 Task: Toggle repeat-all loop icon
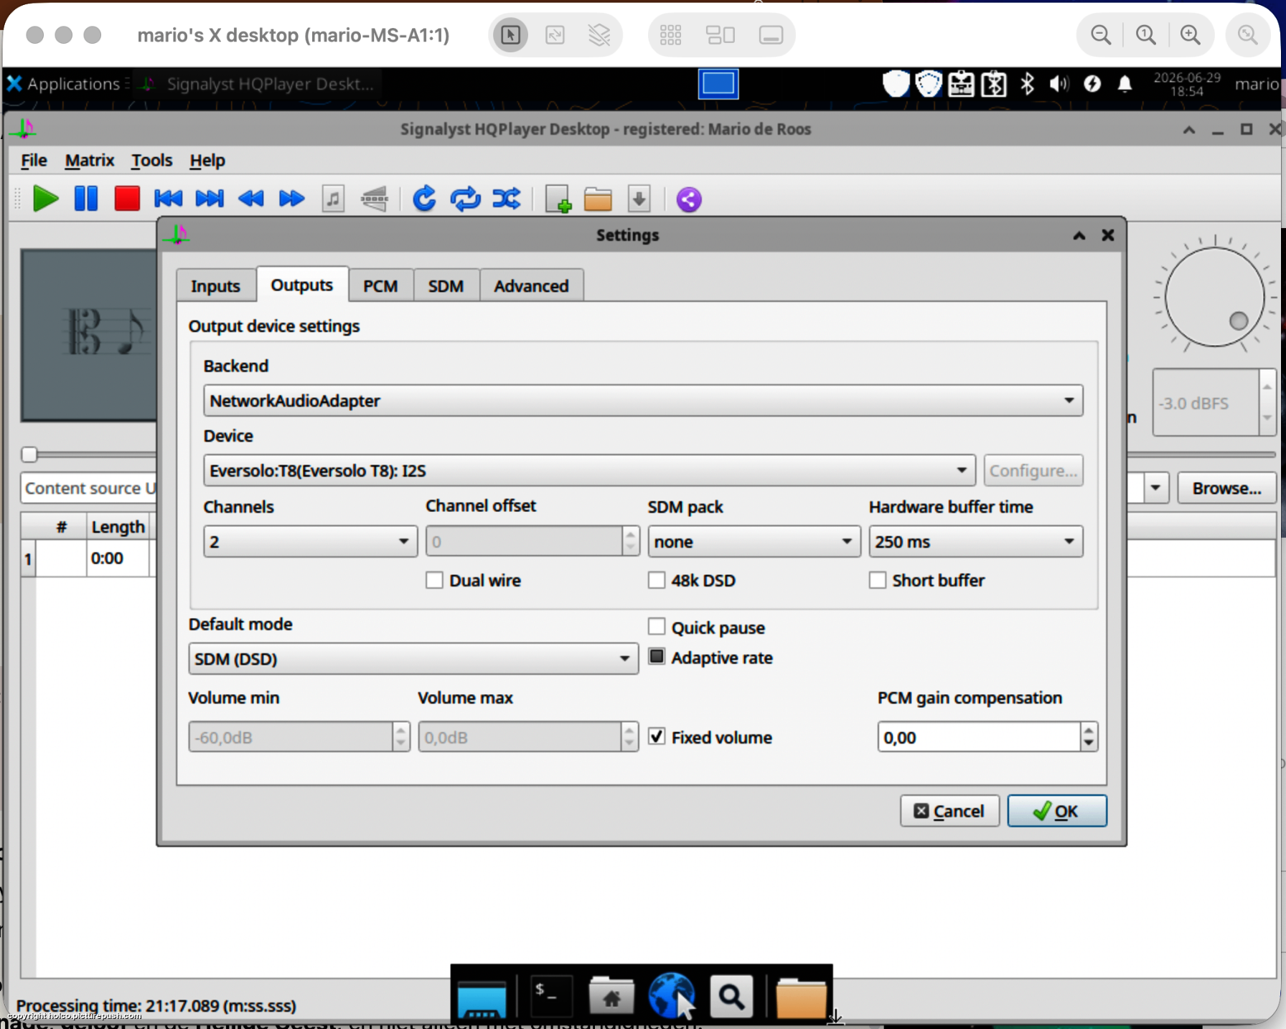point(465,199)
